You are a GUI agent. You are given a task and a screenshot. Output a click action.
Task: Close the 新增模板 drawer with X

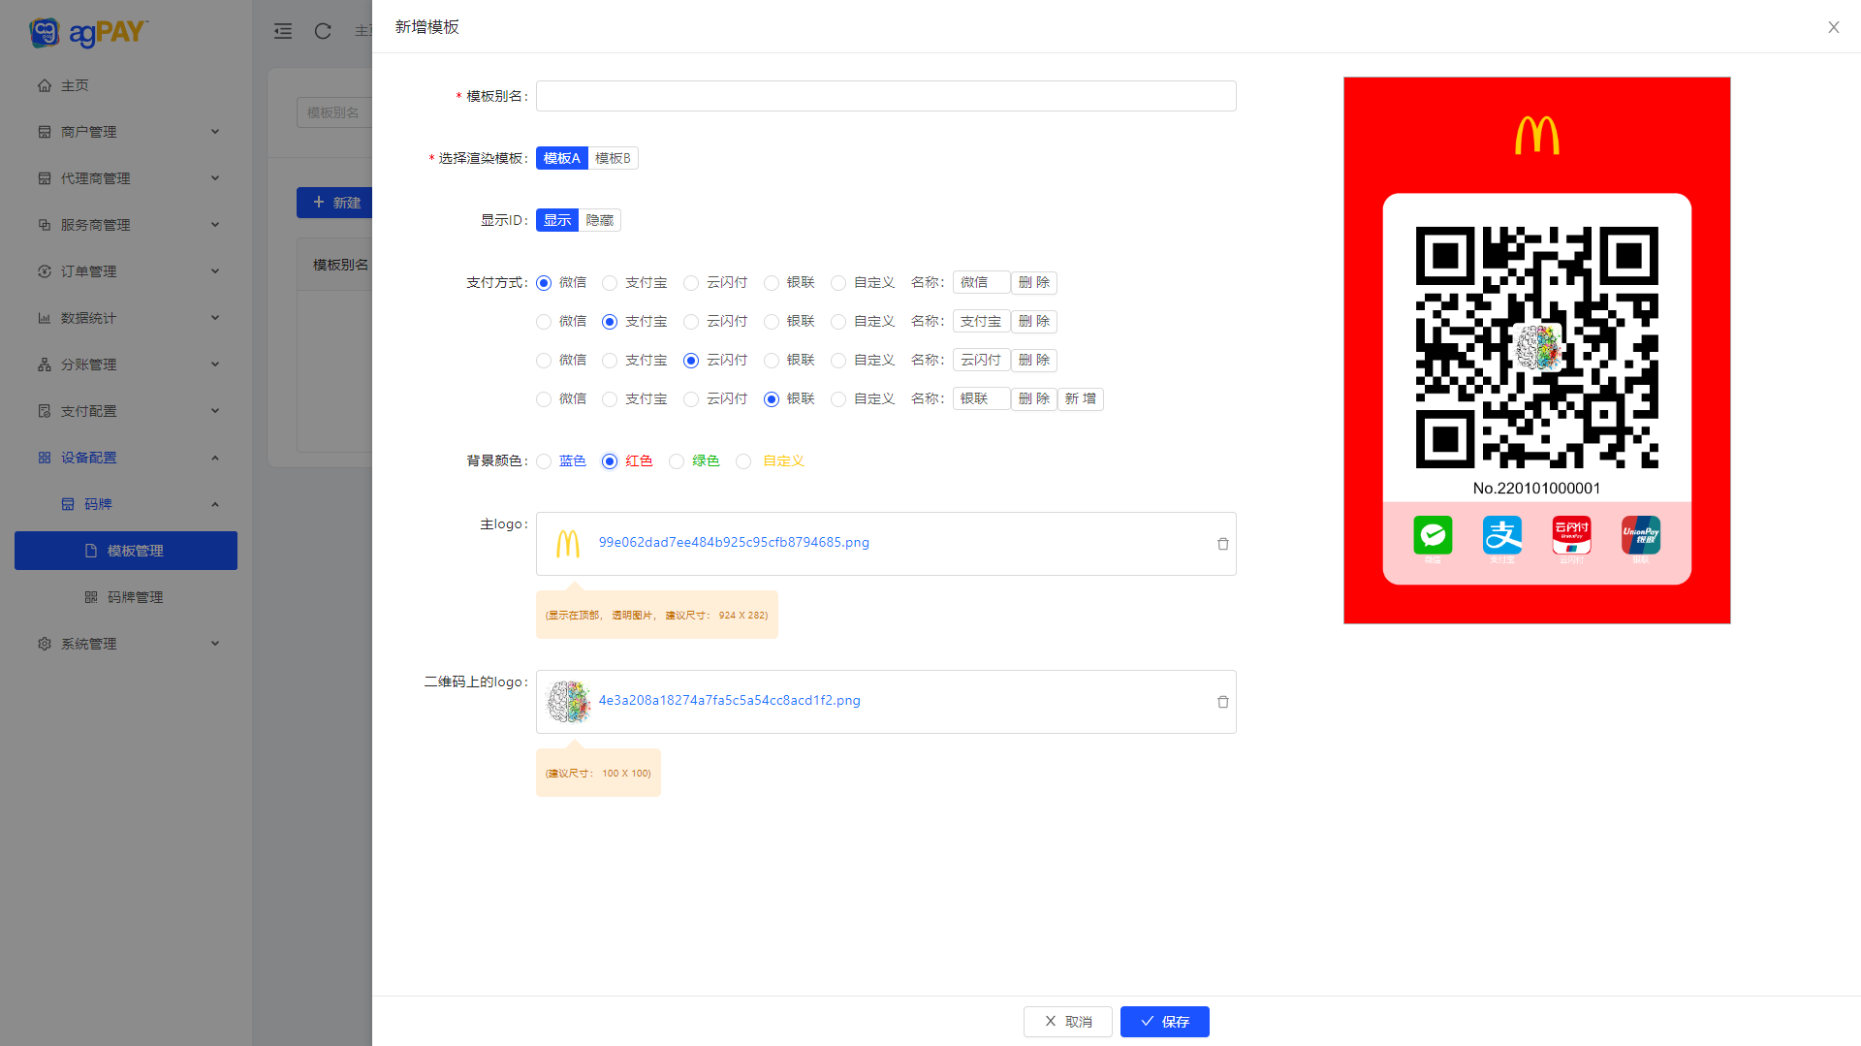coord(1834,27)
